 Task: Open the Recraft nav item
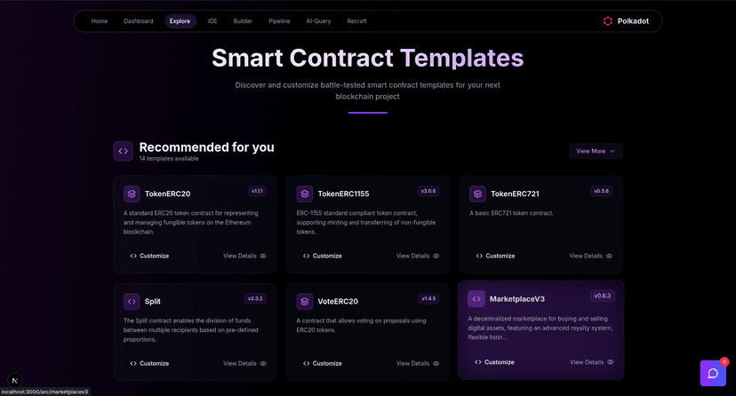point(356,21)
